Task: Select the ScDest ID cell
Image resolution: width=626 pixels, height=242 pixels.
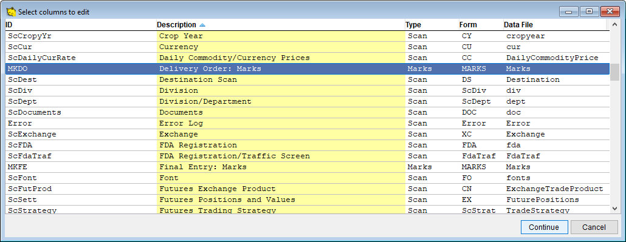Action: [x=81, y=79]
